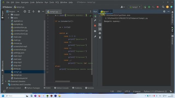The height and width of the screenshot is (98, 175).
Task: Expand all in Project panel
Action: click(x=29, y=11)
